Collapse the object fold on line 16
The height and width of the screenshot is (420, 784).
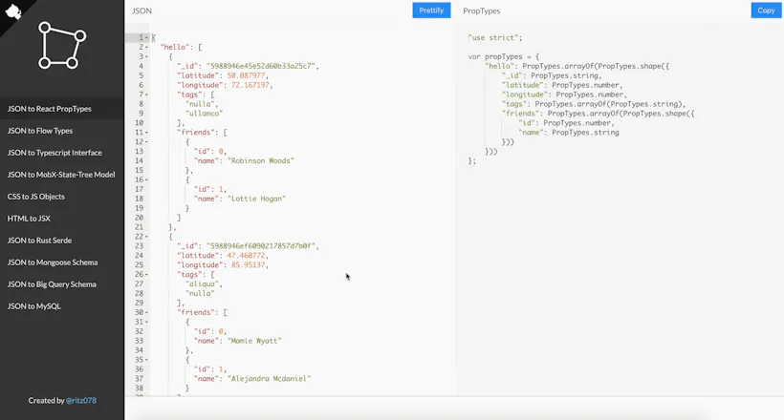(146, 180)
